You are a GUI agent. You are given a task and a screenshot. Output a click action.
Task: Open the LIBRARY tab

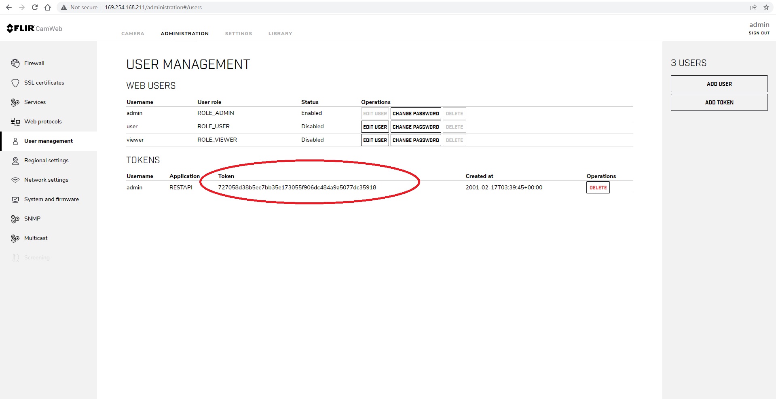280,34
